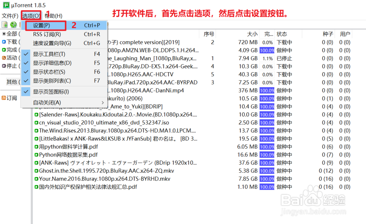366x224 pixels.
Task: Select [LittleBakas! x ANK-Raws] 君の名は name
Action: tap(118, 139)
